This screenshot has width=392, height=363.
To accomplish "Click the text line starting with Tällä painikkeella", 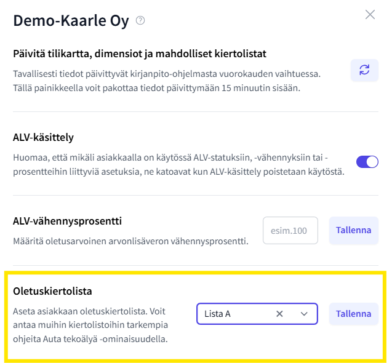I will [x=156, y=88].
